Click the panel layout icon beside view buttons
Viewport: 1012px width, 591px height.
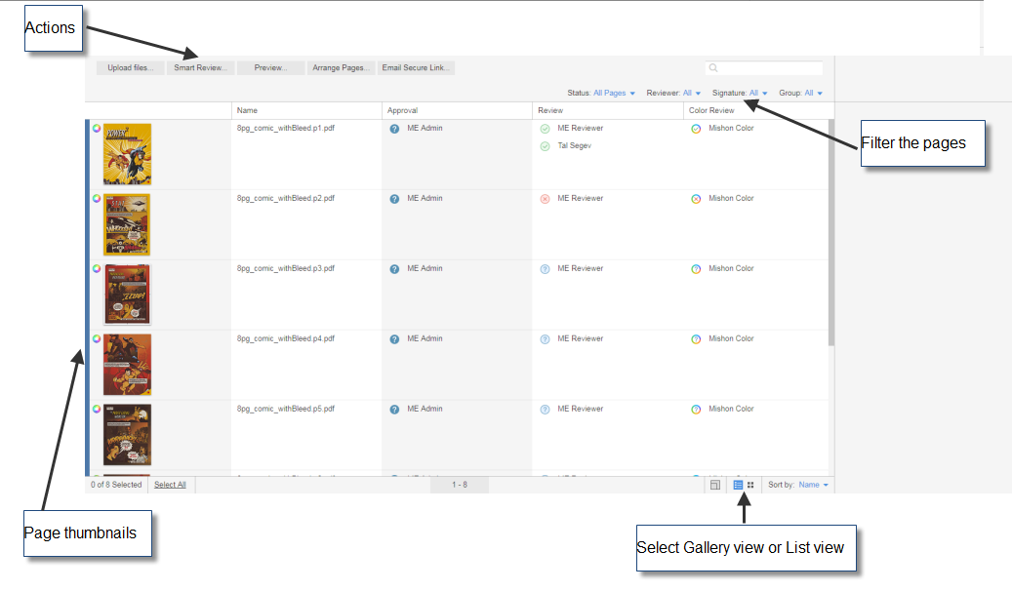[x=715, y=485]
